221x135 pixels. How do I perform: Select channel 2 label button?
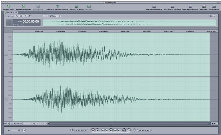coord(6,99)
